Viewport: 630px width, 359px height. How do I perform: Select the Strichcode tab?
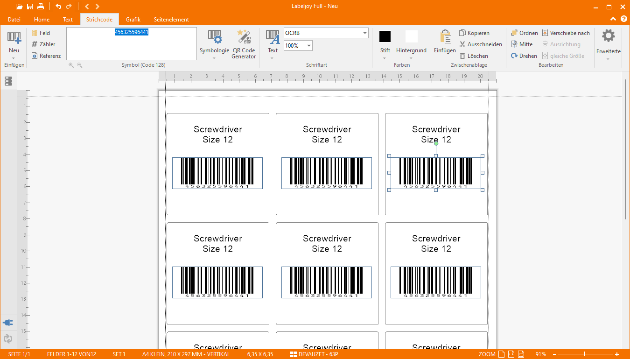[99, 20]
